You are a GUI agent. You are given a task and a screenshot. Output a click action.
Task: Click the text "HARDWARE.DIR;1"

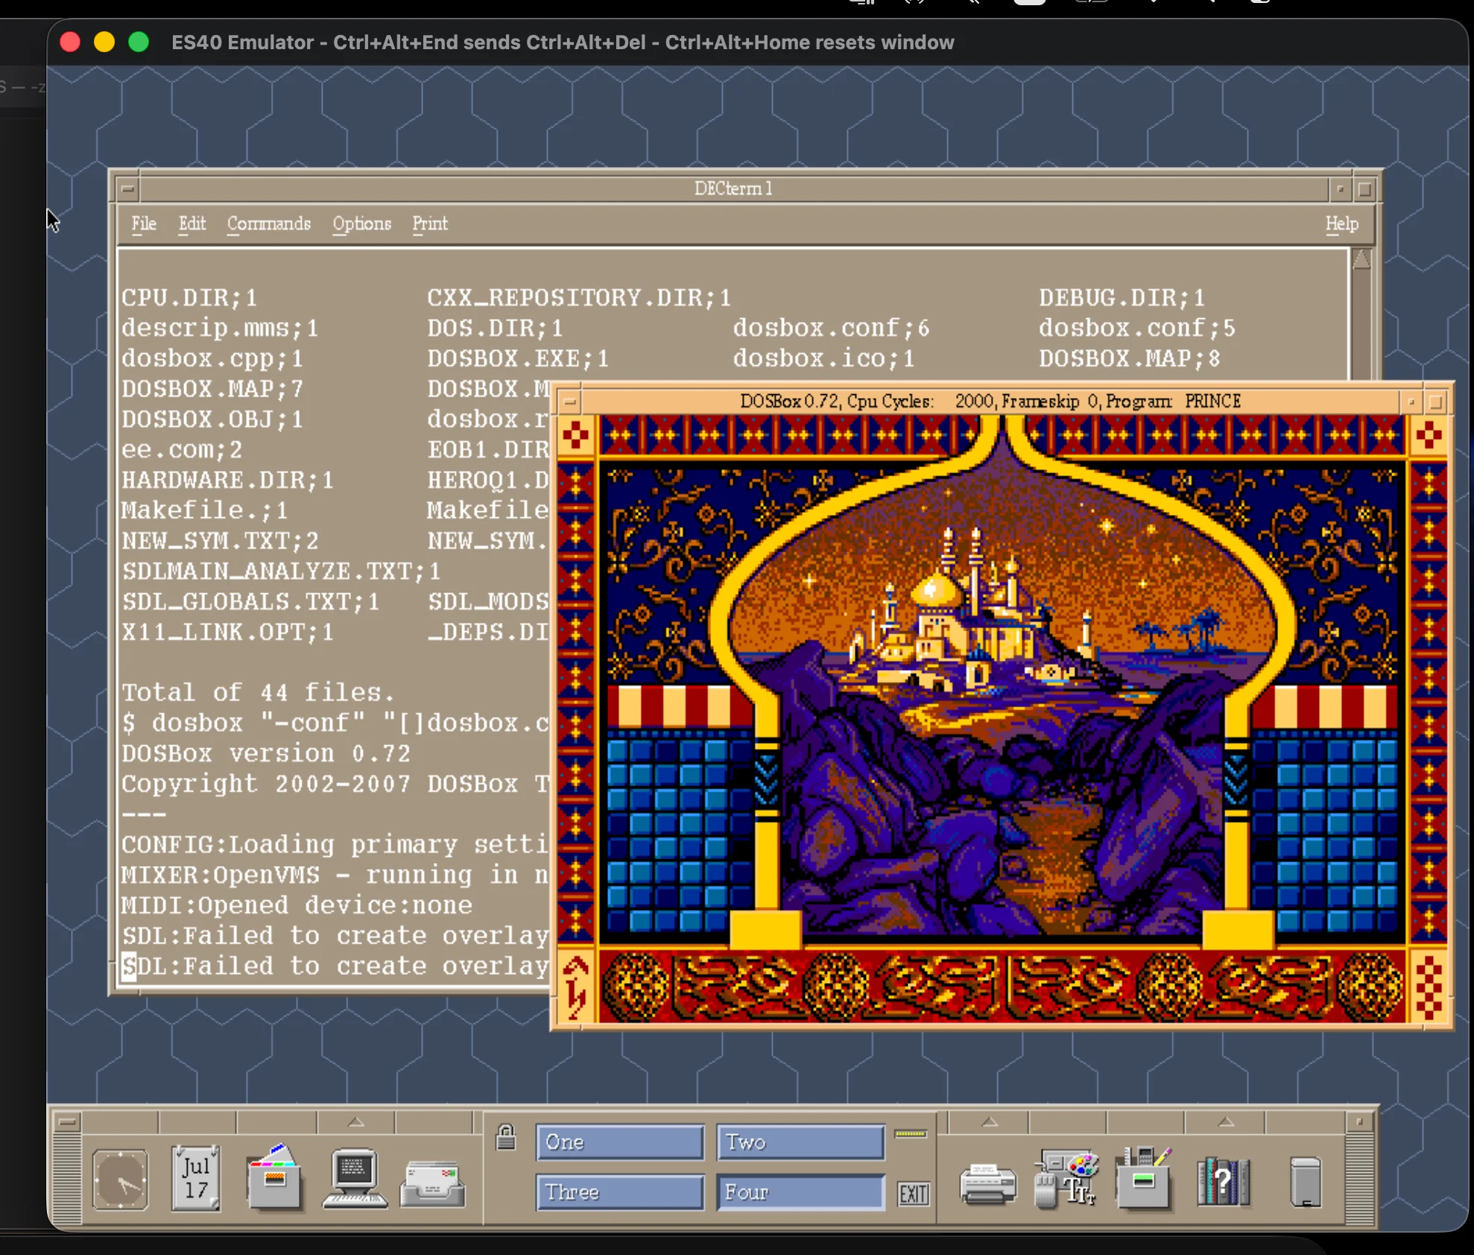[x=227, y=481]
